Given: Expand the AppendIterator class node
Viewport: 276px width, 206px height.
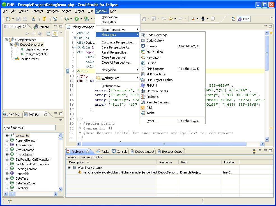Looking at the screenshot, I should click(x=7, y=140).
